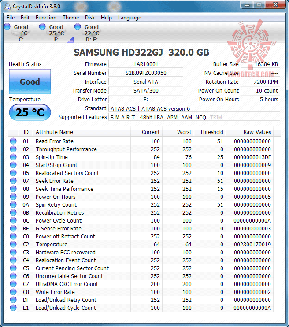Select the Load/Unload Retry Count row

coord(141,300)
